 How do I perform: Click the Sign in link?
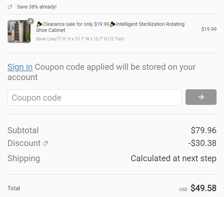click(x=20, y=67)
